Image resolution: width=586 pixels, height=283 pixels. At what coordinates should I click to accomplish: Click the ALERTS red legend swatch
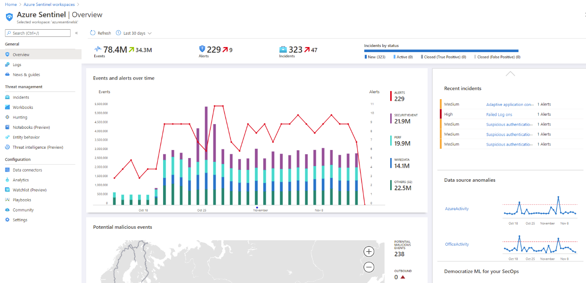click(x=391, y=96)
